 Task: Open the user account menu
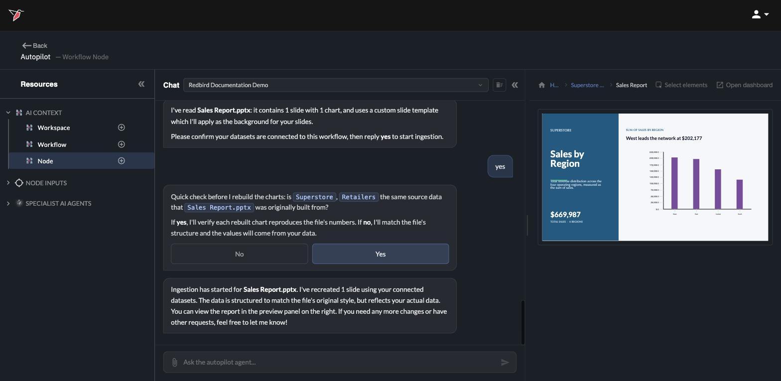point(760,15)
